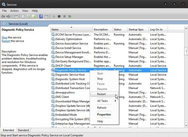Click the blue Help question-mark icon
This screenshot has height=137, width=188.
(x=41, y=16)
